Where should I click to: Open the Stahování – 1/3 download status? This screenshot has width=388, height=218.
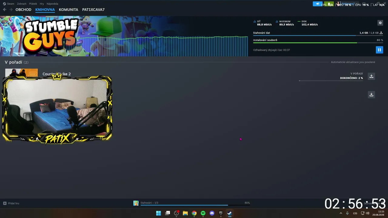[x=149, y=203]
